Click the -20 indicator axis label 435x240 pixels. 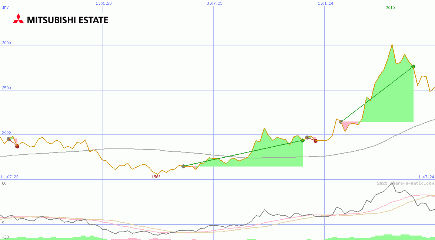[x=5, y=237]
